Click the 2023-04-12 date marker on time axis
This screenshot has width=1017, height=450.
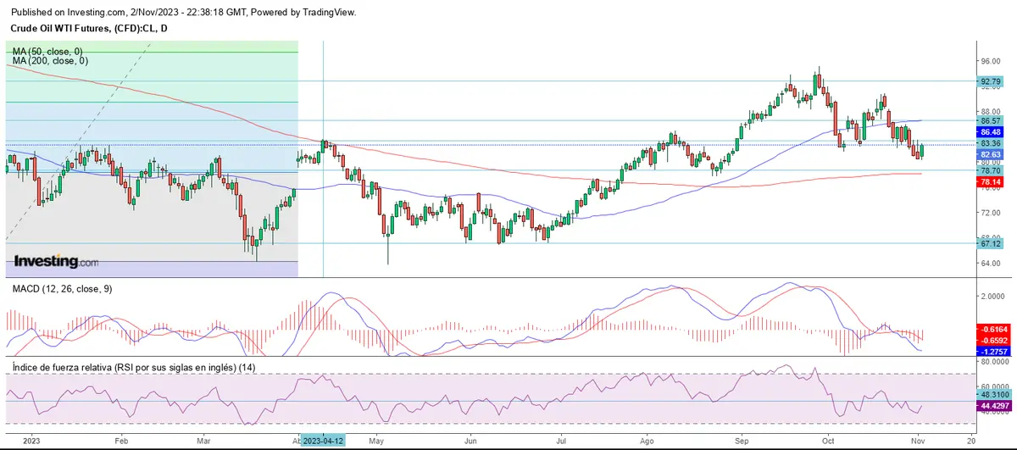click(x=325, y=441)
